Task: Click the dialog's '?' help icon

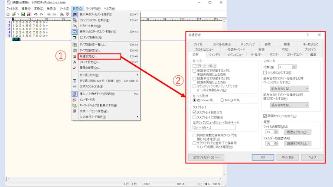Action: 307,35
